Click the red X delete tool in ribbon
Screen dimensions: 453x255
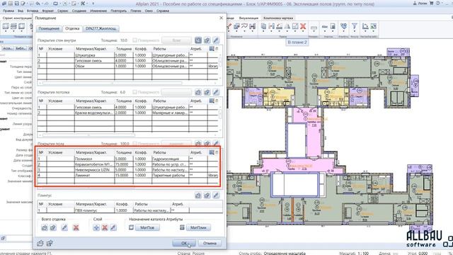[x=303, y=26]
